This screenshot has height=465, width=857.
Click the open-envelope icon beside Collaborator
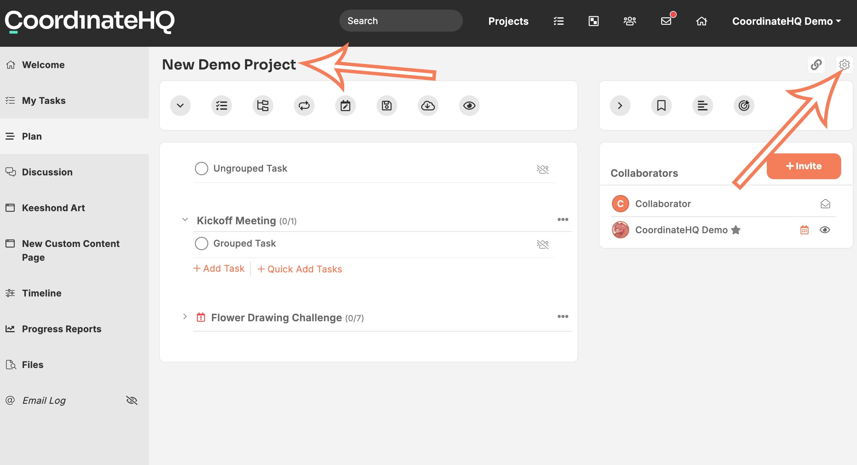pyautogui.click(x=825, y=204)
